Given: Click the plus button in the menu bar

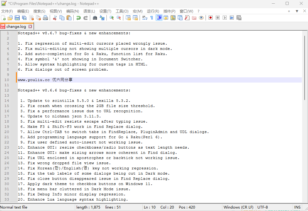Looking at the screenshot, I should click(x=289, y=11).
